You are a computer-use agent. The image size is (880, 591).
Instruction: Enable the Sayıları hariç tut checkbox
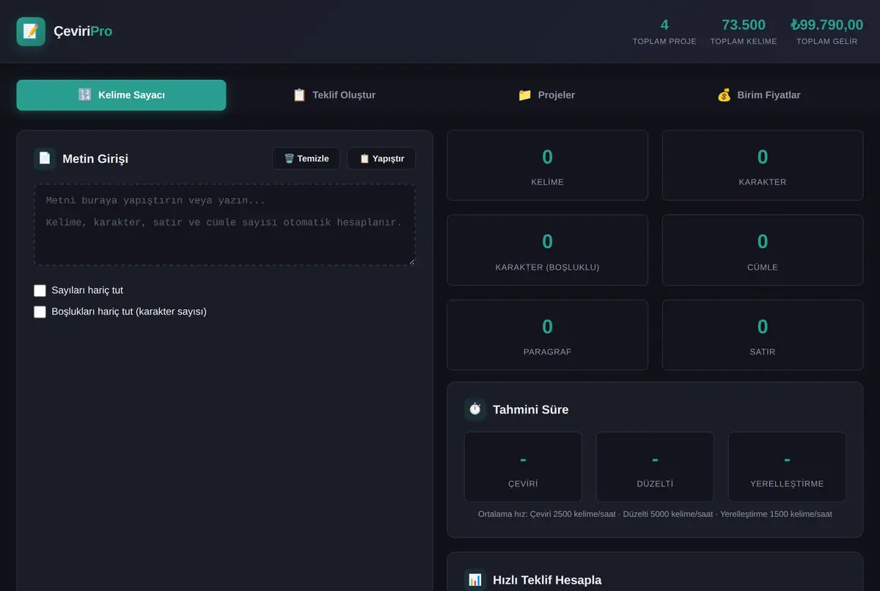(x=40, y=290)
